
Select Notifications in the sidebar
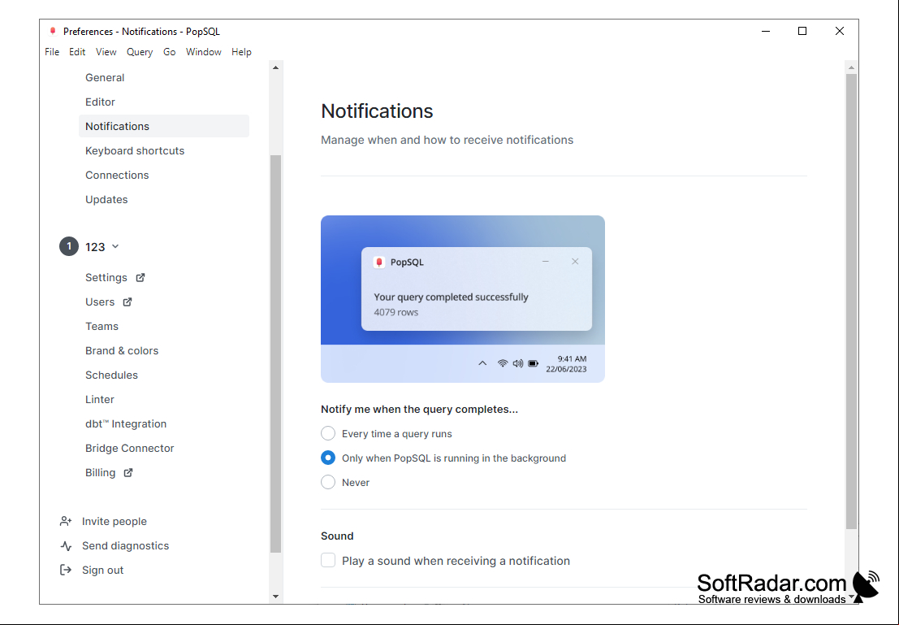click(x=164, y=126)
